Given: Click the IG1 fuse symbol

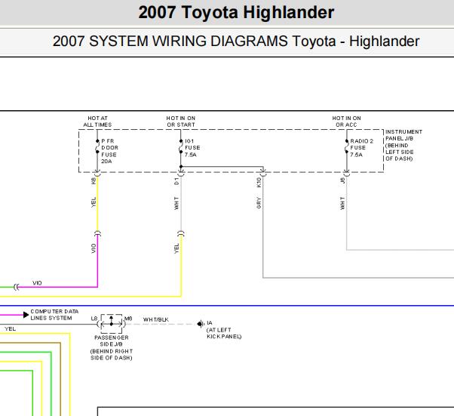Looking at the screenshot, I should pos(181,146).
